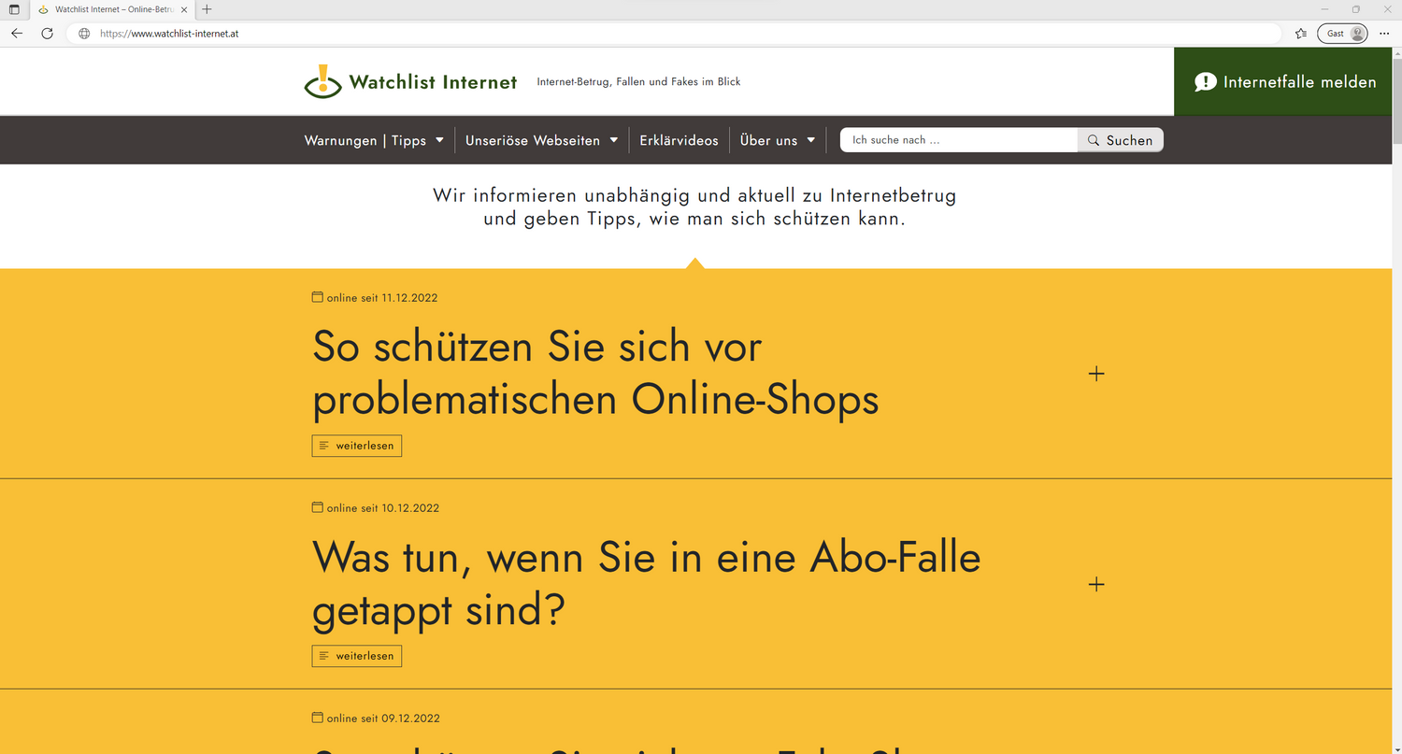Click the back navigation arrow
The image size is (1402, 754).
(x=16, y=33)
